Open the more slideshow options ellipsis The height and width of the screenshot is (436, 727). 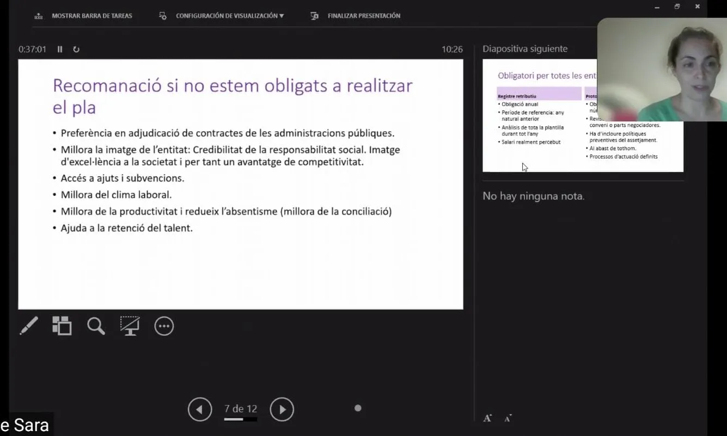[x=163, y=326]
